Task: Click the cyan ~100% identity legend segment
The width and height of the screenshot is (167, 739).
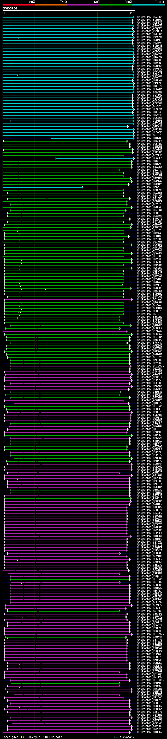Action: pos(148,5)
